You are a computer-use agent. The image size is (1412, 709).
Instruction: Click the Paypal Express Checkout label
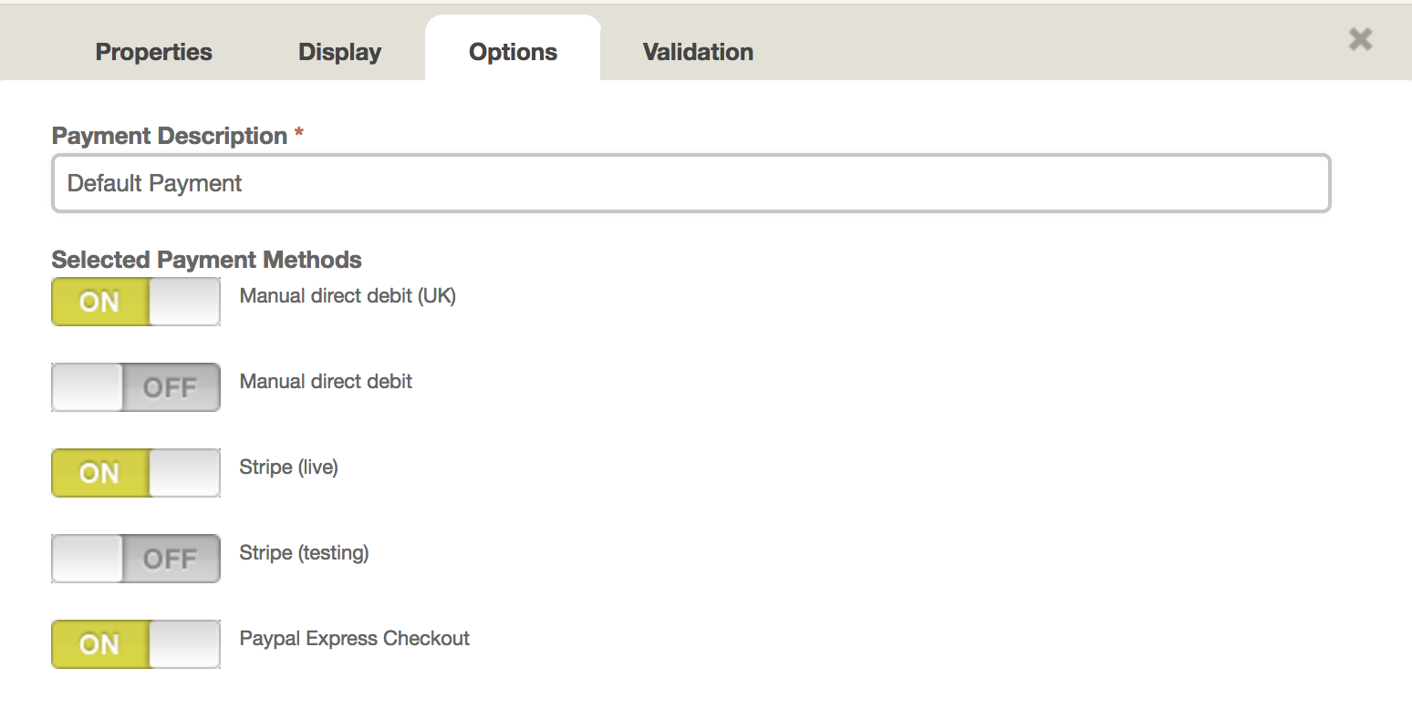point(354,639)
